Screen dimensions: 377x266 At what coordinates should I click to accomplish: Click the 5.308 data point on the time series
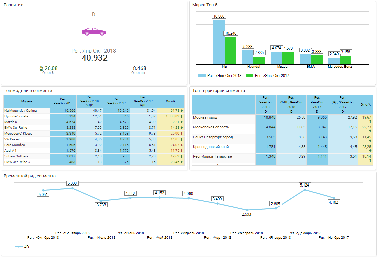(x=72, y=188)
